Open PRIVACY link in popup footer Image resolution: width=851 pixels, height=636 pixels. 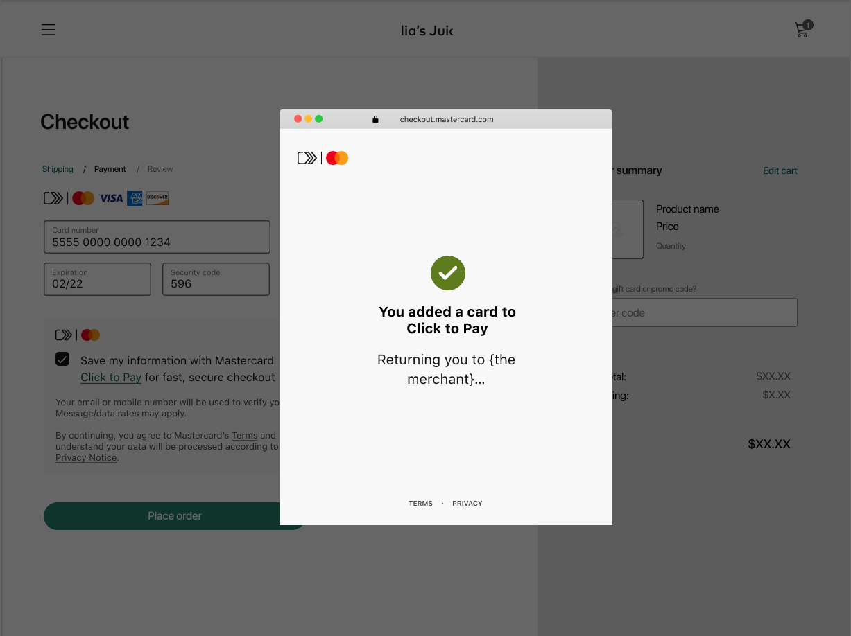tap(467, 504)
